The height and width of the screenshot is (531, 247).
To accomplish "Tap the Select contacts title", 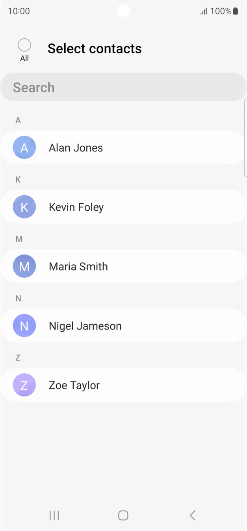I will [x=95, y=49].
